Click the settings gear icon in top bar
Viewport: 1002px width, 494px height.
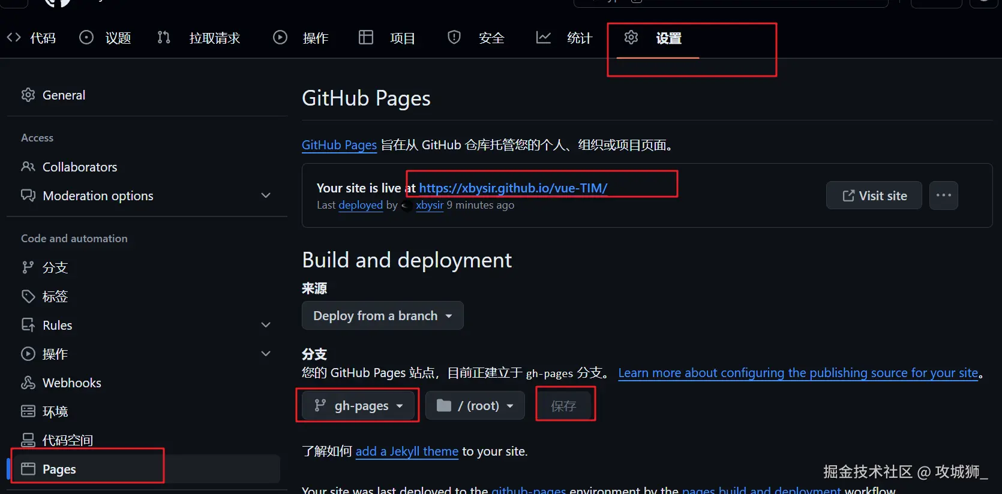(x=631, y=37)
